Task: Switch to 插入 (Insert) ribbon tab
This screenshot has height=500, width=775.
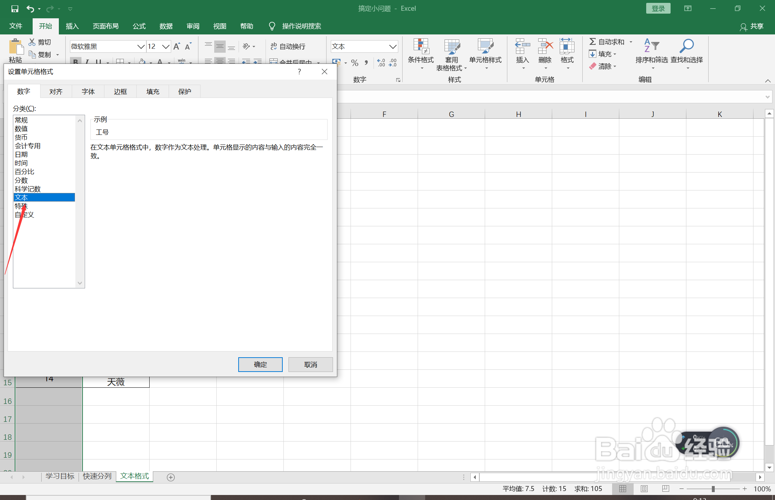Action: click(x=72, y=26)
